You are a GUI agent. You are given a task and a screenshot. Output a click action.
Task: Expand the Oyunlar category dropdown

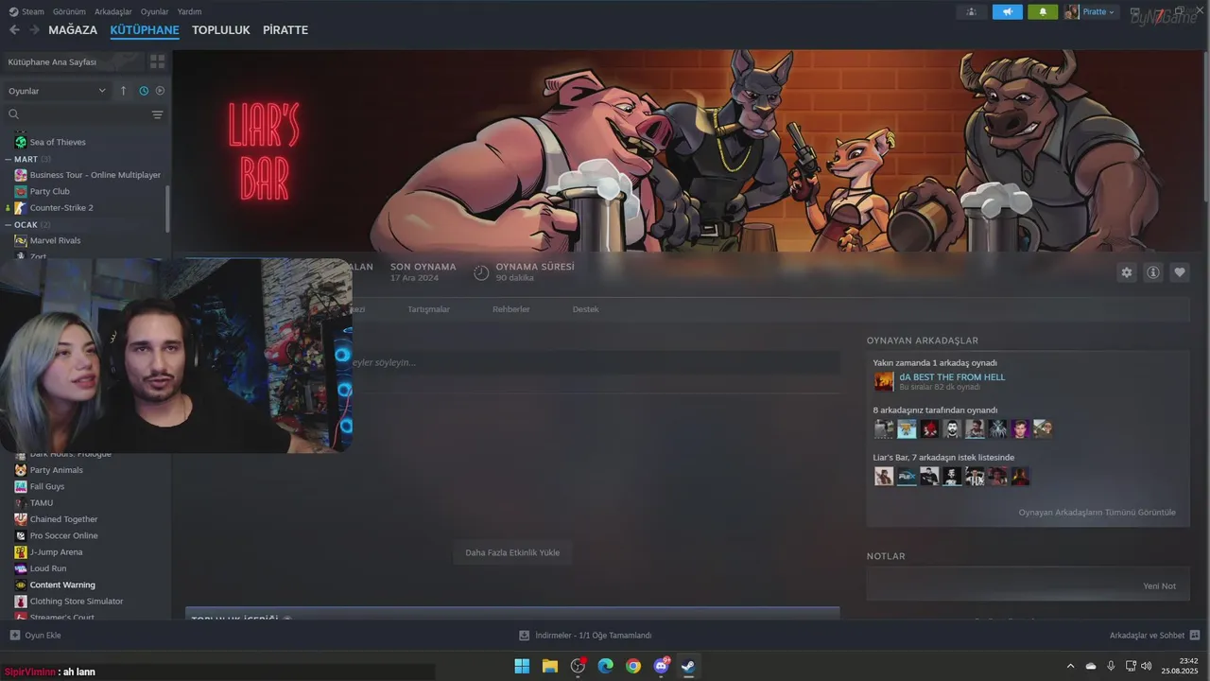pyautogui.click(x=57, y=91)
